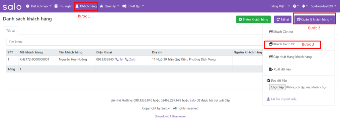This screenshot has height=125, width=340.
Task: Click the Quản lý cubes icon
Action: (x=101, y=6)
